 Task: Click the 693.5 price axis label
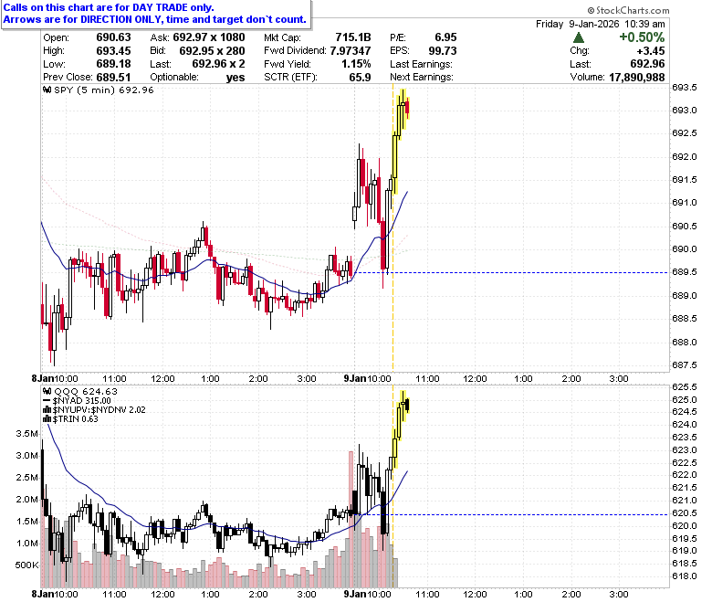685,87
